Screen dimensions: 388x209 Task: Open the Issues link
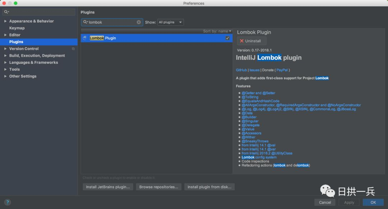(254, 70)
